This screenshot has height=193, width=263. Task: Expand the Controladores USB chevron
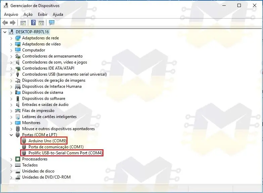click(11, 74)
